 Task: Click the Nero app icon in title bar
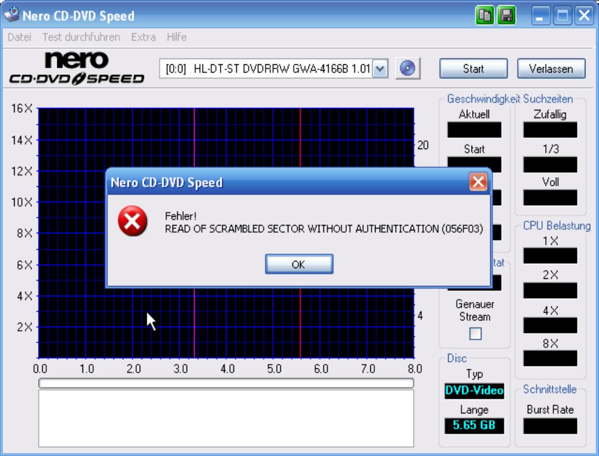pyautogui.click(x=11, y=15)
